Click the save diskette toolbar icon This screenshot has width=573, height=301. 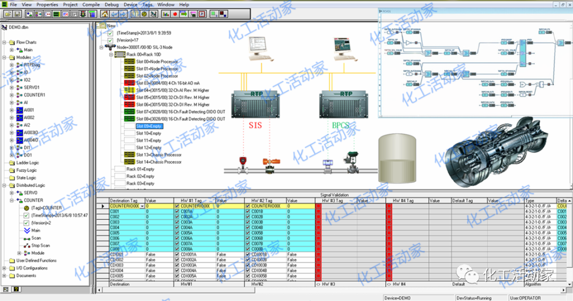(17, 14)
